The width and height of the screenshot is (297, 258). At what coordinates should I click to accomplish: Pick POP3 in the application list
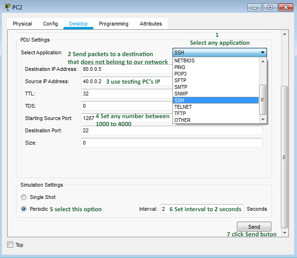coord(216,74)
